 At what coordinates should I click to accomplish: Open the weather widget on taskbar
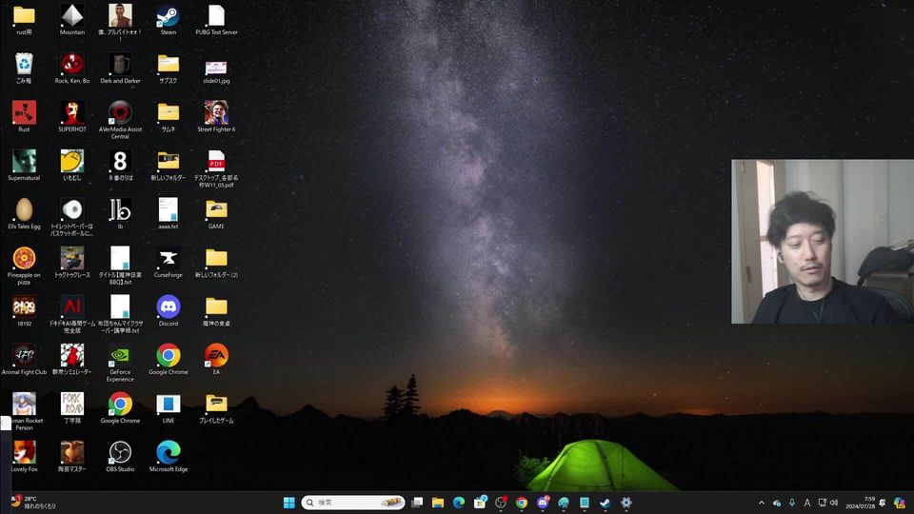(x=33, y=503)
